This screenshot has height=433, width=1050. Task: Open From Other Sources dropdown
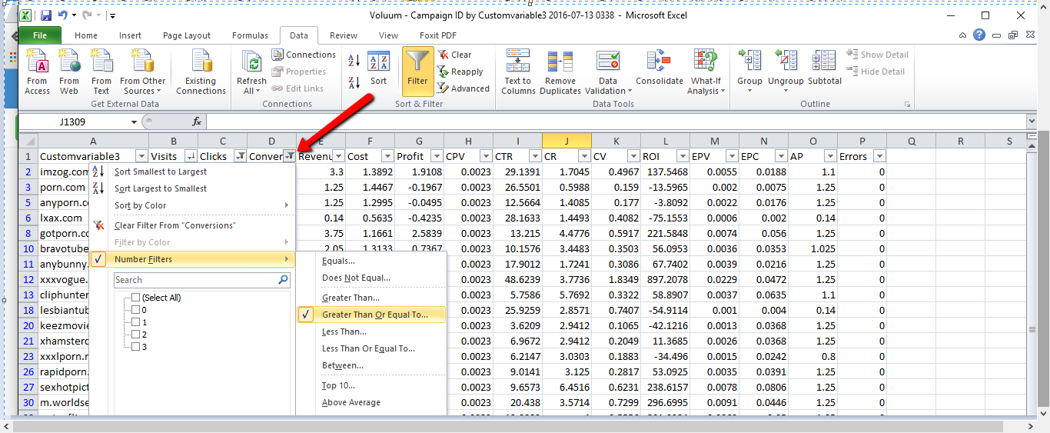click(143, 72)
